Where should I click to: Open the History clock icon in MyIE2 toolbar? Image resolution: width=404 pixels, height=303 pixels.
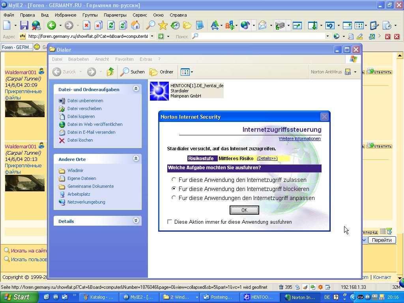click(175, 25)
